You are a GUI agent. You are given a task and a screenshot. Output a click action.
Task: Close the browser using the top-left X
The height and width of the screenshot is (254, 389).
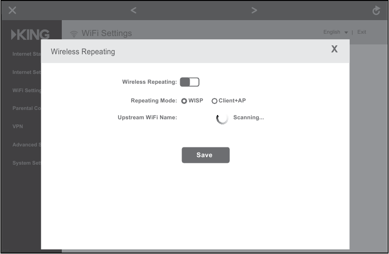click(12, 10)
